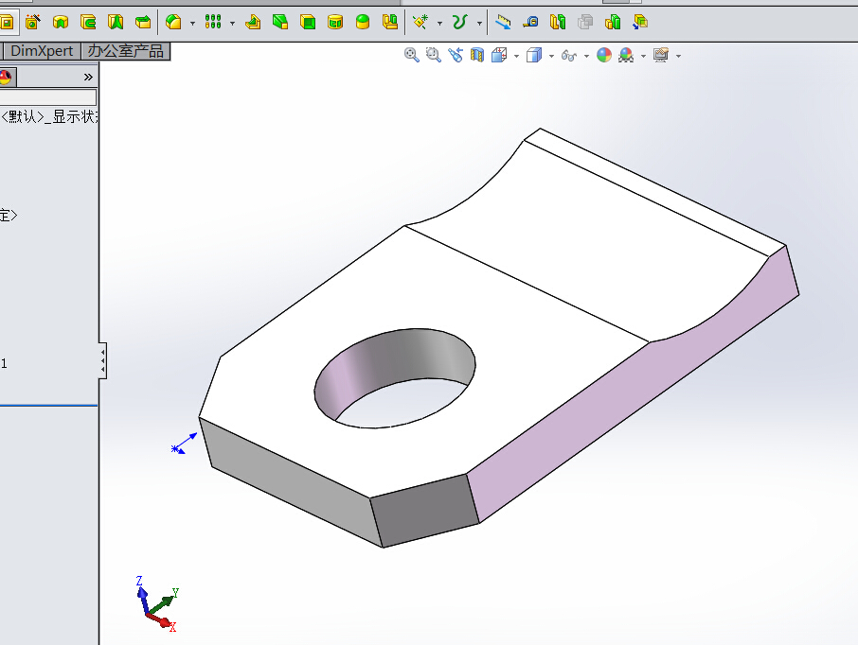Select the Rib tool

(253, 22)
